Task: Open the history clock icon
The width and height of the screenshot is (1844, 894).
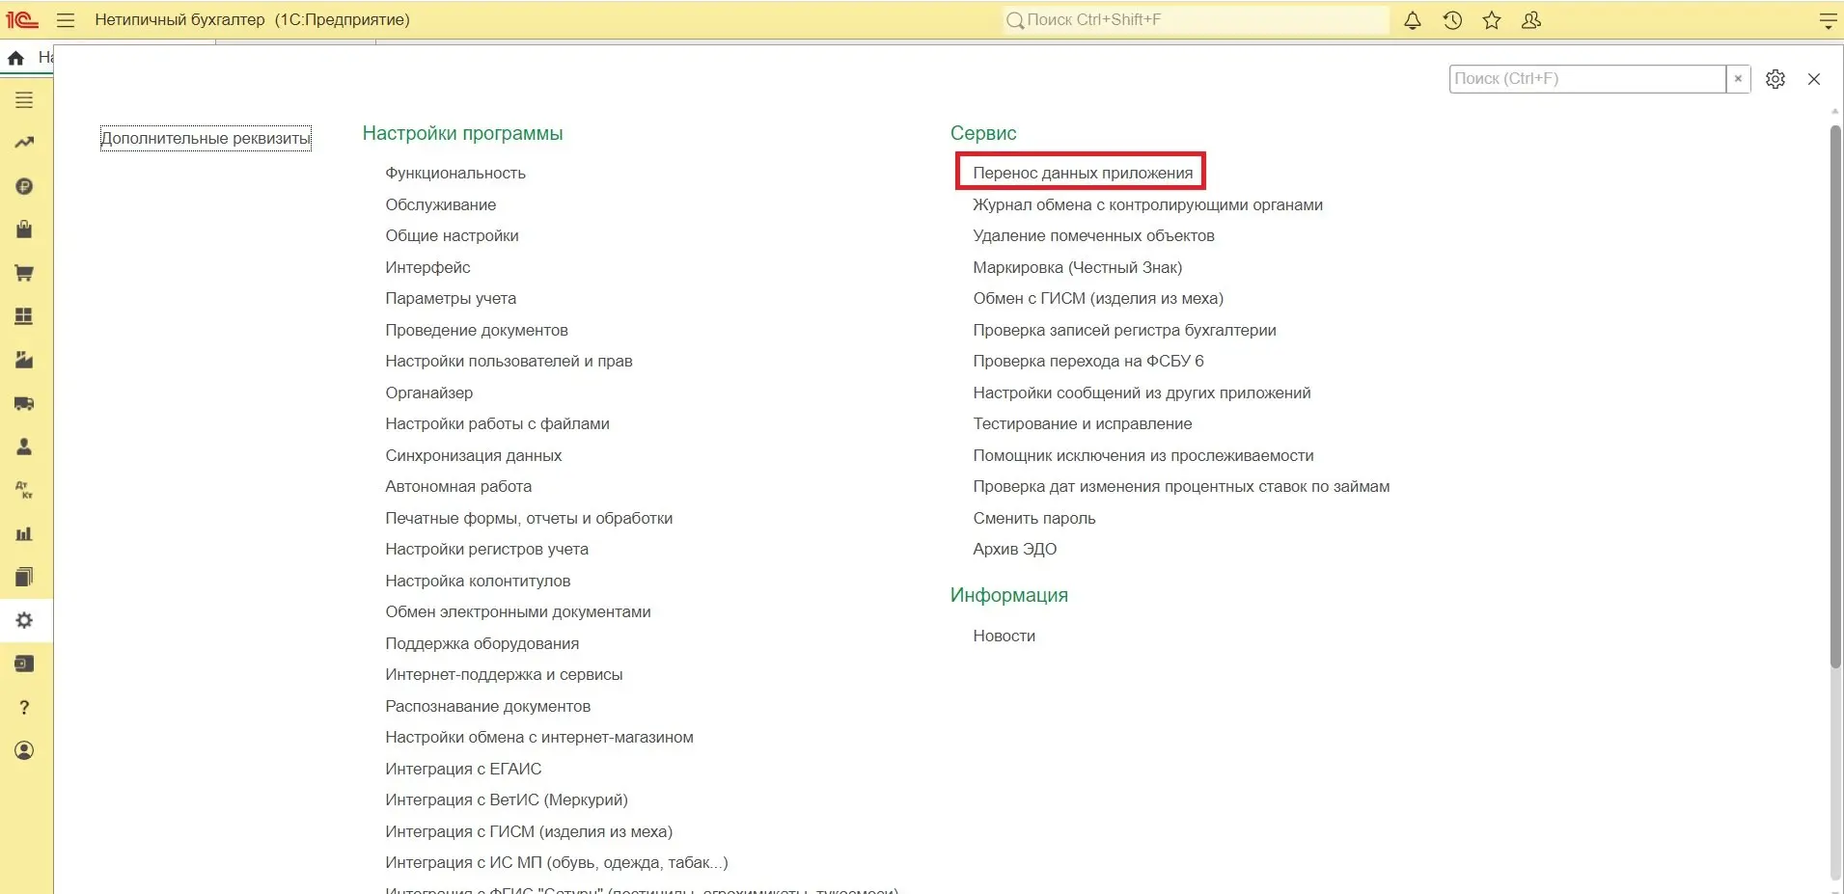Action: [x=1452, y=20]
